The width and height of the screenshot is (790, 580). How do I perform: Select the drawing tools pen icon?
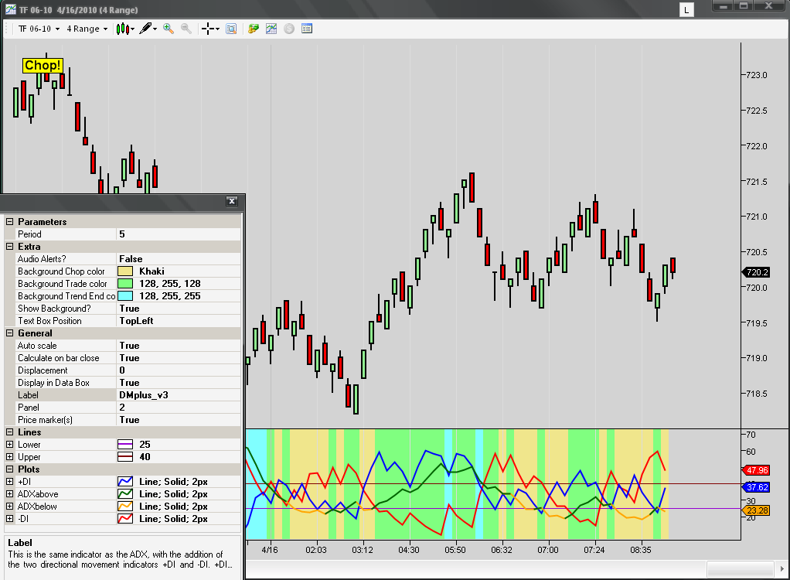(148, 29)
